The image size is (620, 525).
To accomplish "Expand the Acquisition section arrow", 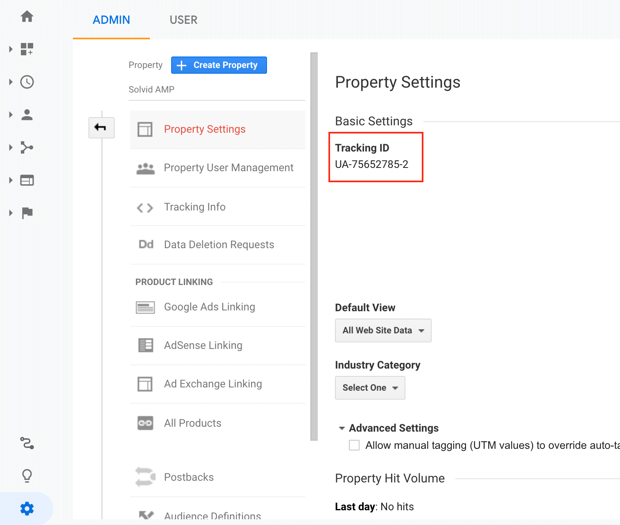I will [11, 147].
